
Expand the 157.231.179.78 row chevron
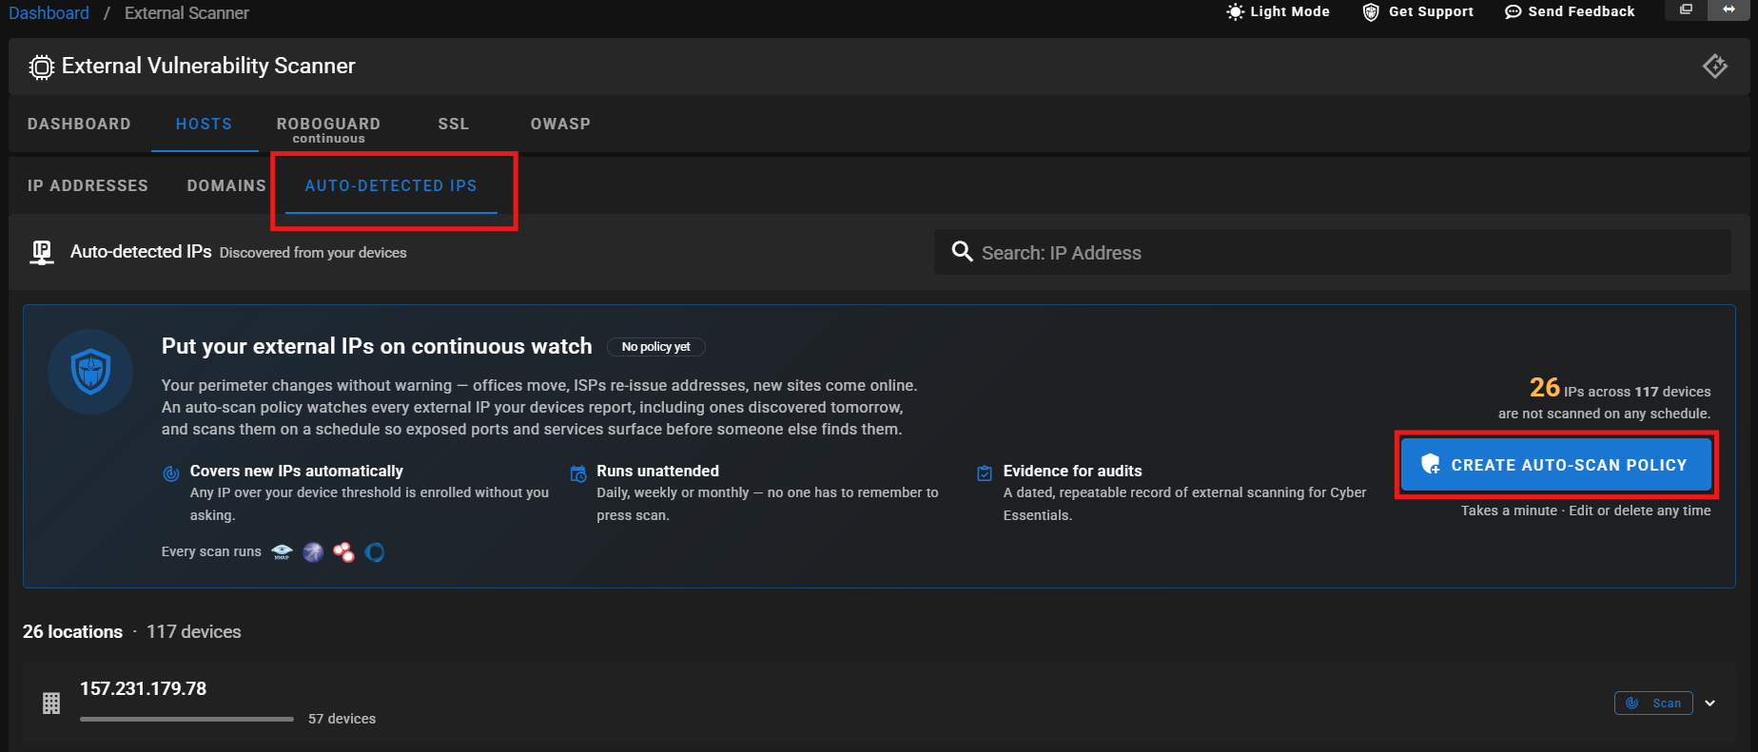[1710, 704]
